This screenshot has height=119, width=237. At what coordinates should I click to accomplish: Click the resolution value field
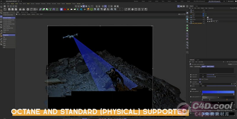click(203, 77)
